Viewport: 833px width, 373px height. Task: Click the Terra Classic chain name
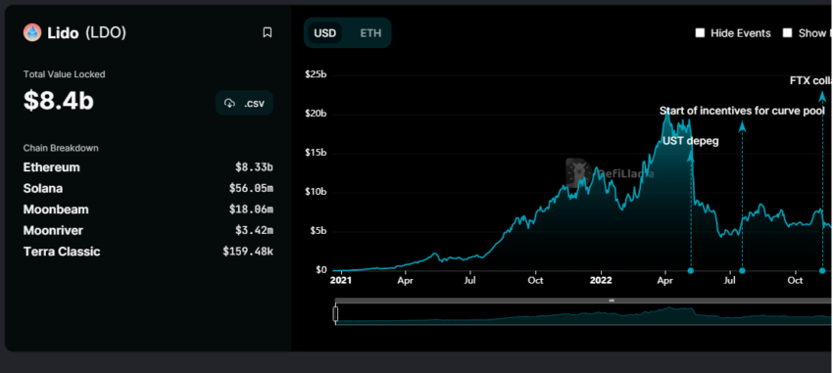click(62, 252)
